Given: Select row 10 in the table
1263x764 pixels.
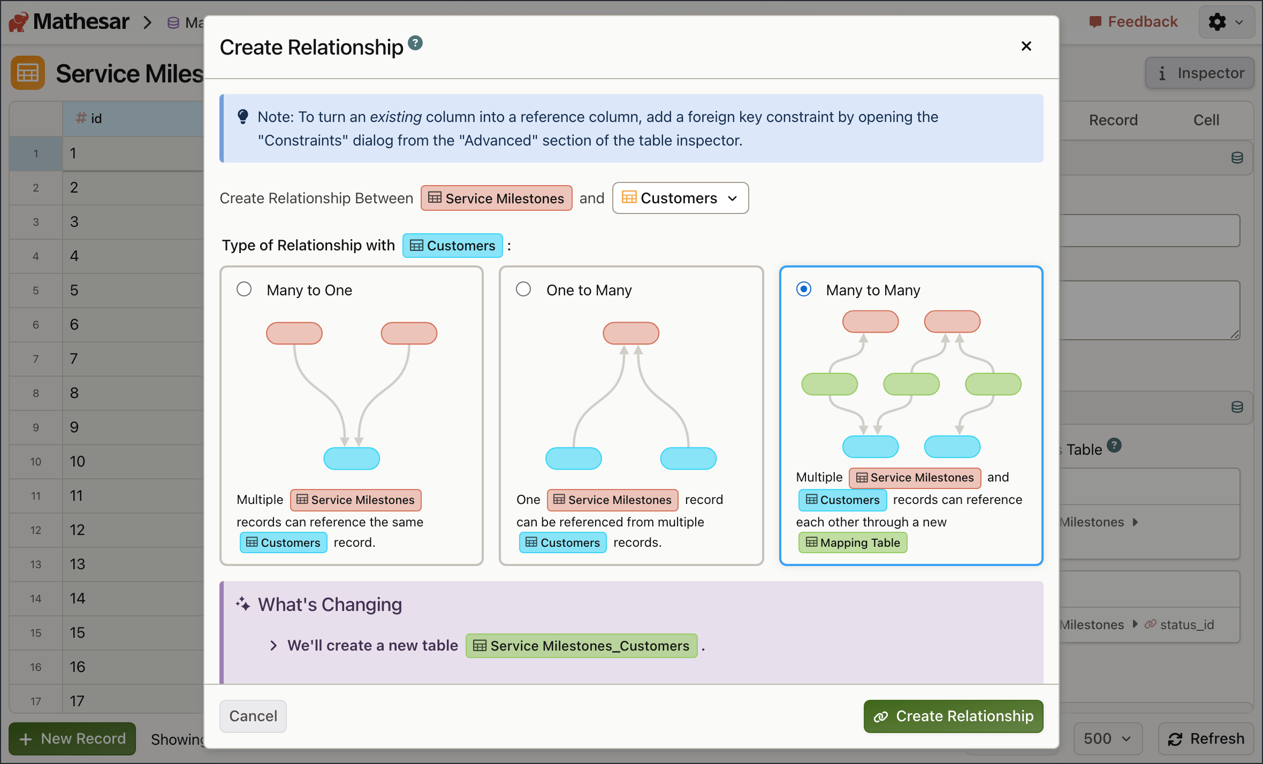Looking at the screenshot, I should point(36,461).
